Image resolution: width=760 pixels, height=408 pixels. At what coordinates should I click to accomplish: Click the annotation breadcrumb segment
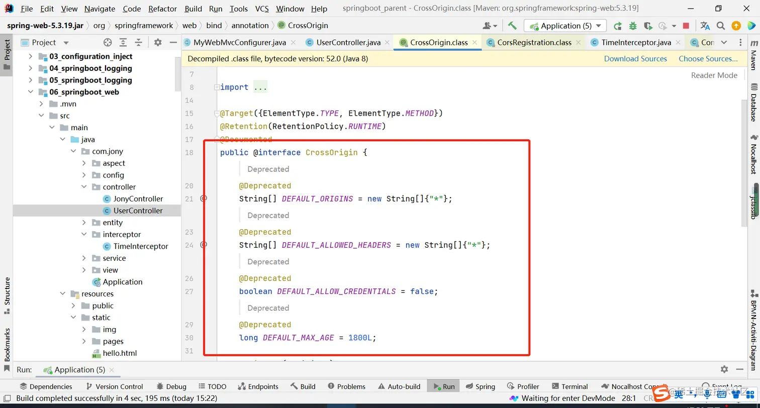(250, 26)
